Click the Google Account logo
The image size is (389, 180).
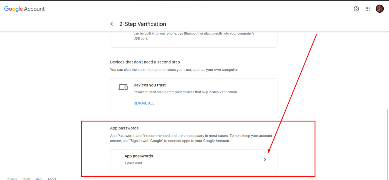(x=24, y=9)
